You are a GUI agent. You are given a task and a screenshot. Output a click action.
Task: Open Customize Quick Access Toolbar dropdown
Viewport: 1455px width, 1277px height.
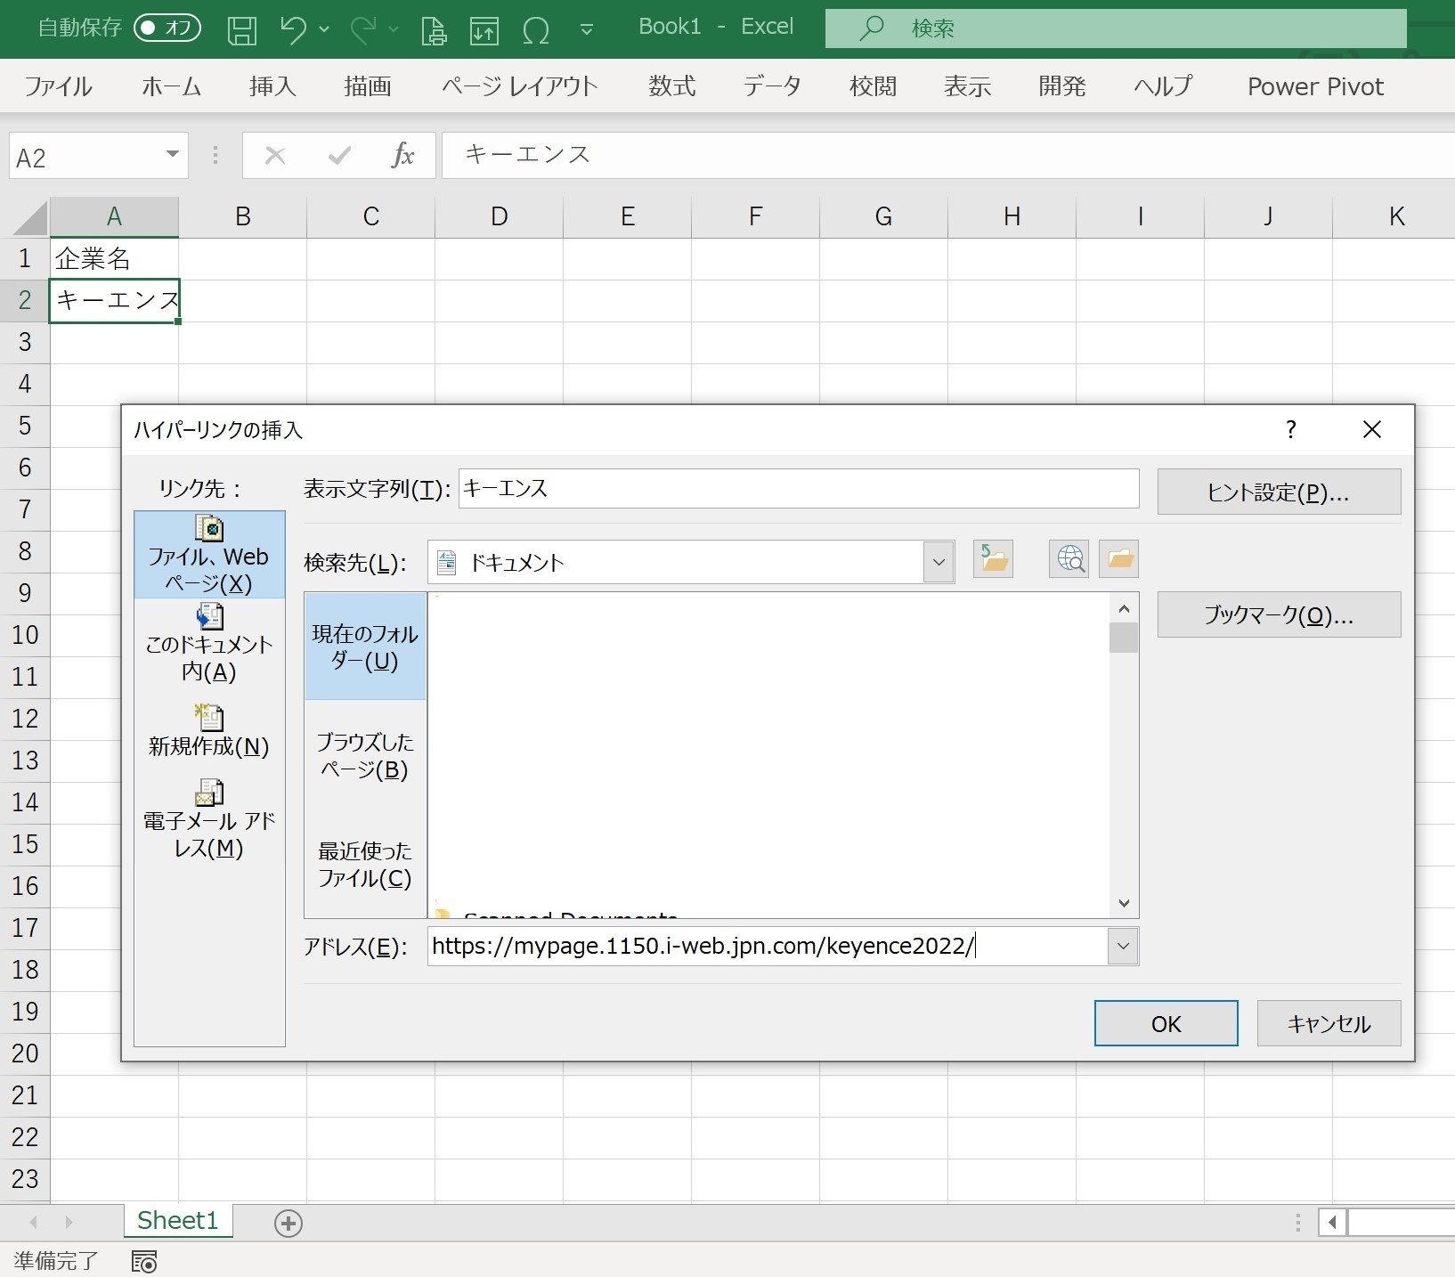tap(586, 30)
